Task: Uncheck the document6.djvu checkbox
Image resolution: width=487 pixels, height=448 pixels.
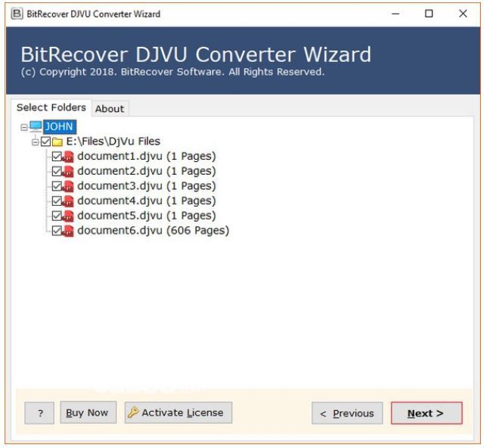Action: (x=57, y=231)
